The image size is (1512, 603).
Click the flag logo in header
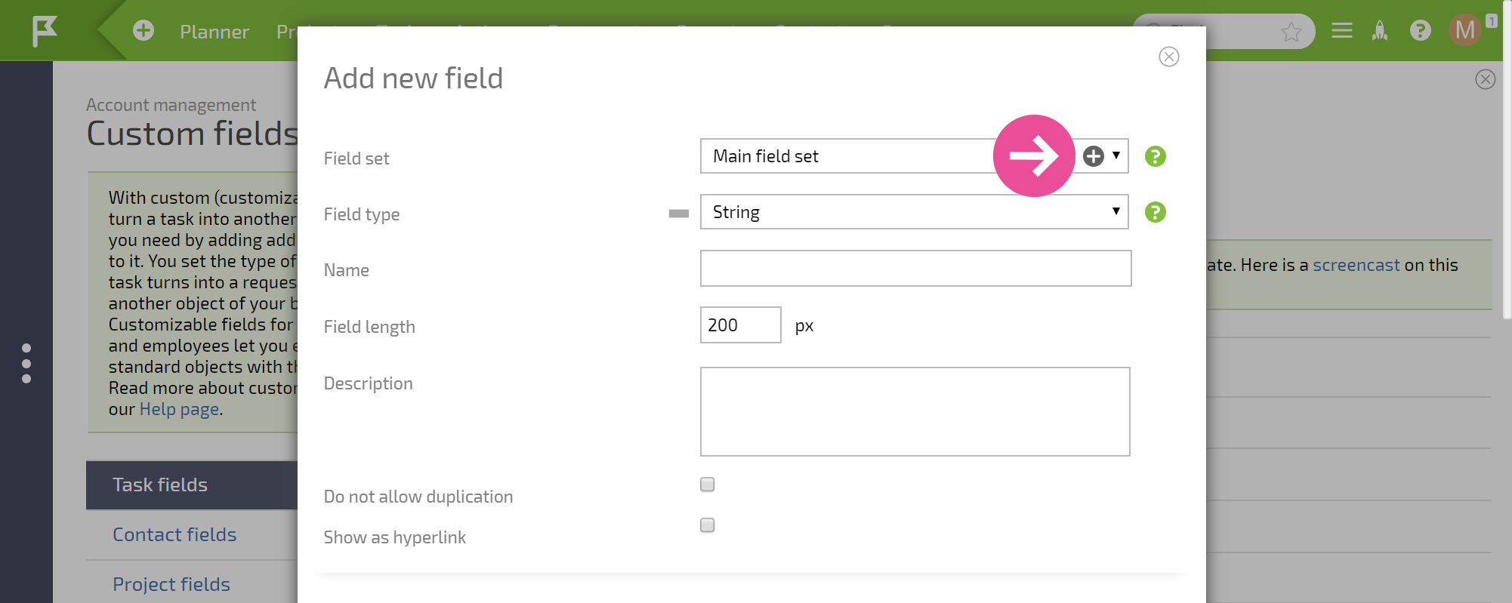click(45, 31)
